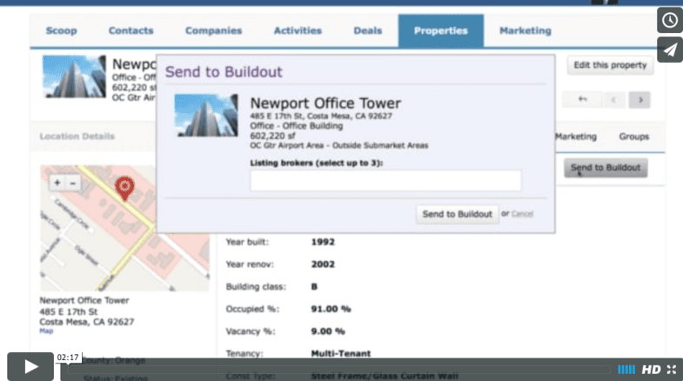This screenshot has height=381, width=683.
Task: Click the property header thumbnail image
Action: [74, 77]
